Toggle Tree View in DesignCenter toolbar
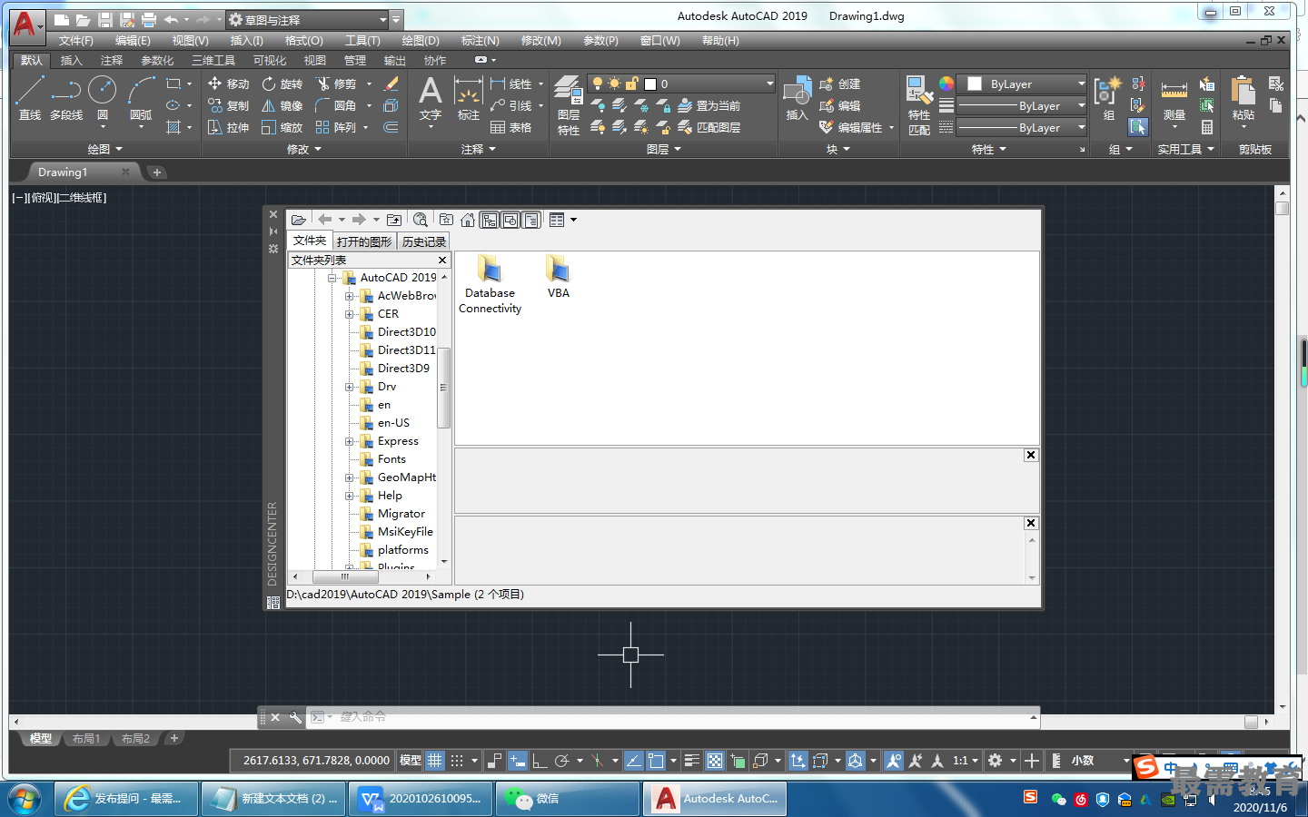 pyautogui.click(x=490, y=220)
